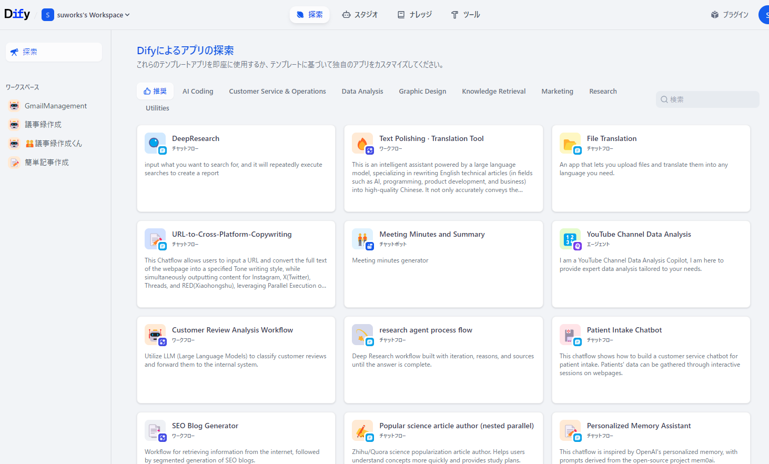The image size is (769, 464).
Task: Click the Personalized Memory Assistant title
Action: pyautogui.click(x=639, y=426)
